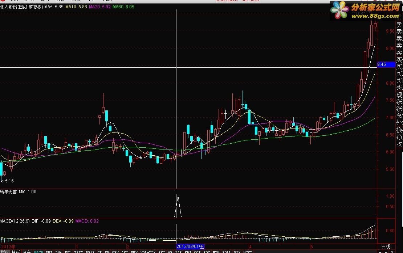
Task: Click the 5.50 price axis label
Action: click(x=390, y=169)
